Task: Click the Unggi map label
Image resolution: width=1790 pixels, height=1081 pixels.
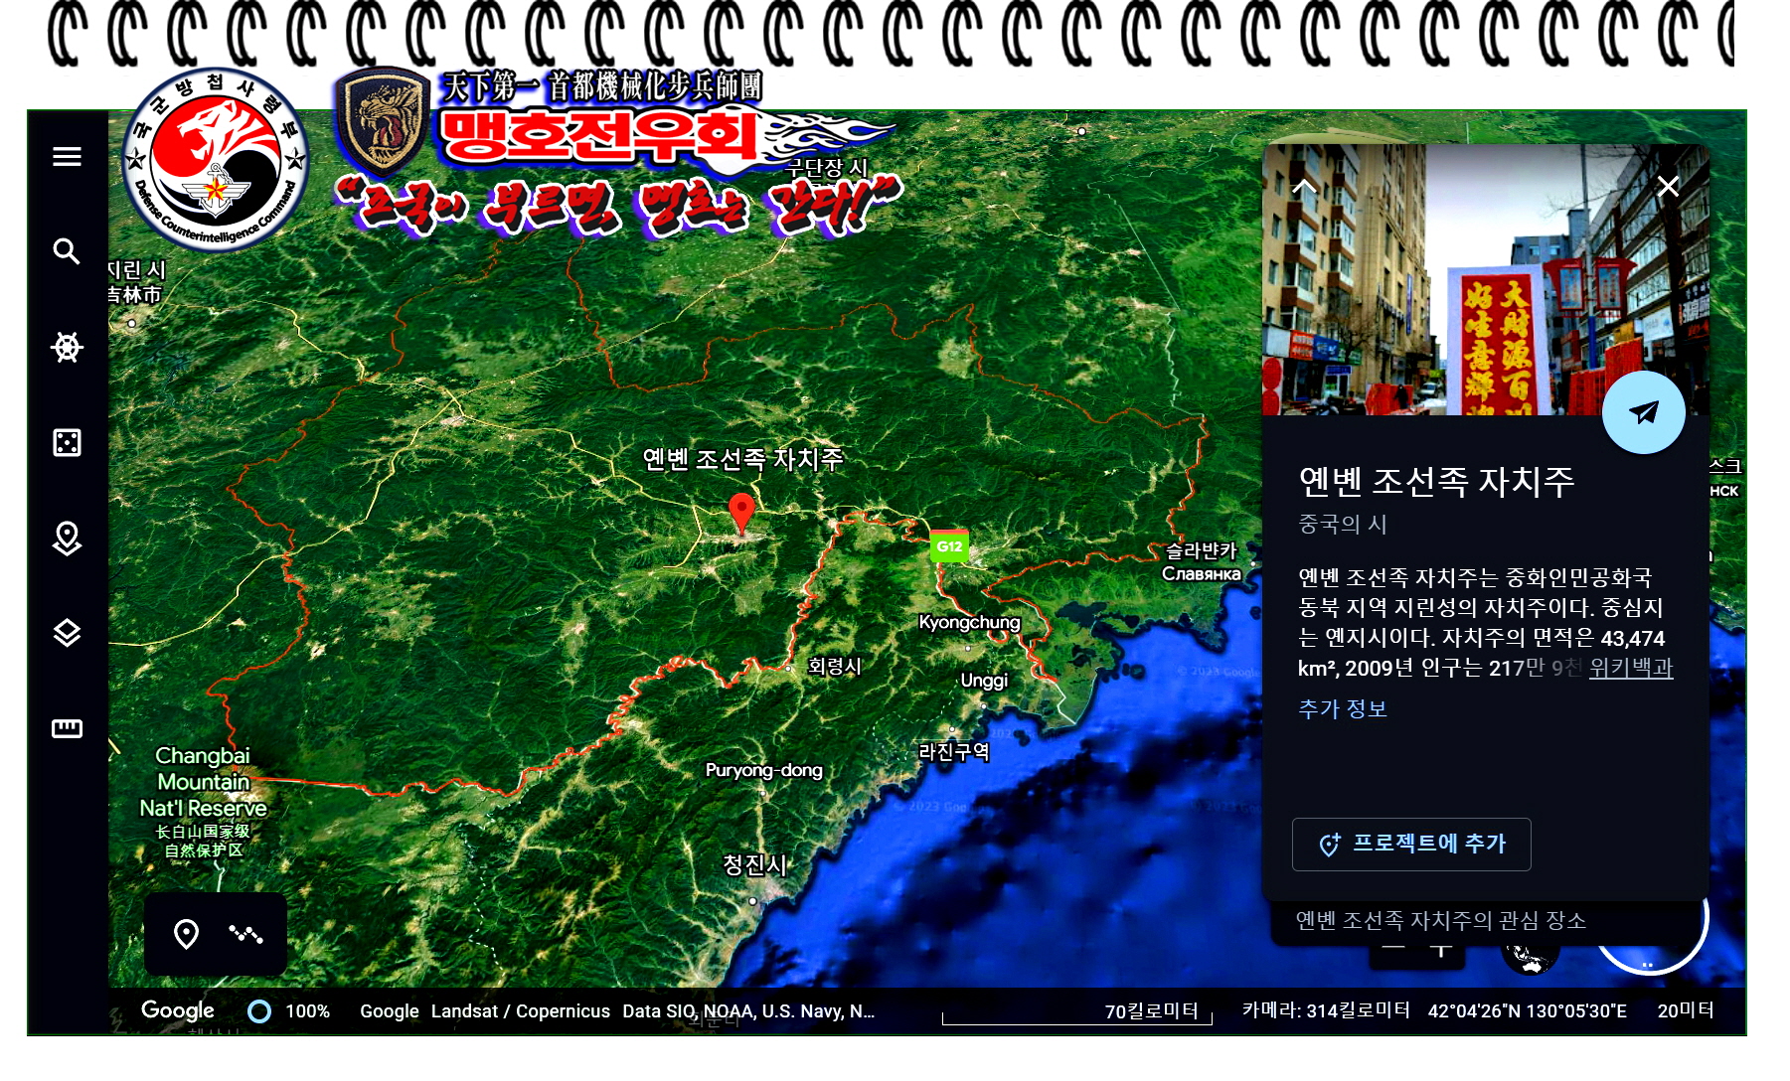Action: pyautogui.click(x=984, y=681)
